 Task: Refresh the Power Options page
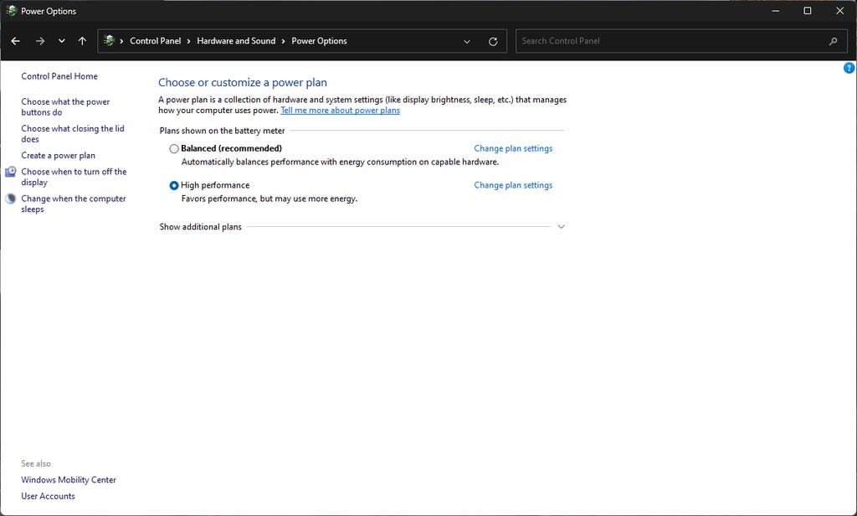tap(493, 42)
